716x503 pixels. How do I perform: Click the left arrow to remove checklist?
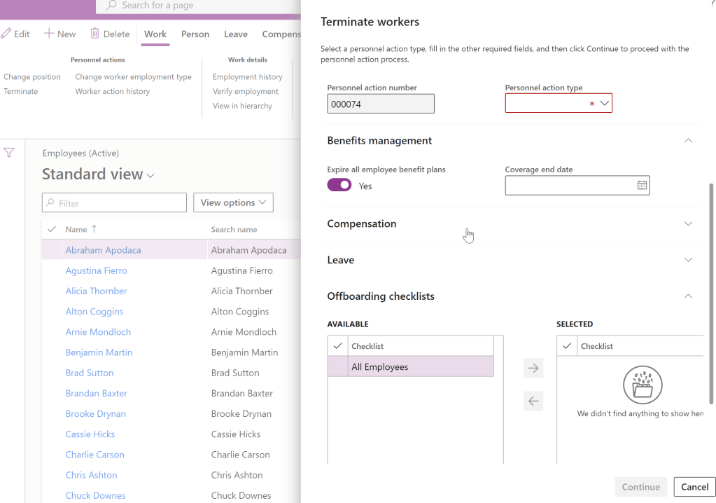[x=533, y=401]
